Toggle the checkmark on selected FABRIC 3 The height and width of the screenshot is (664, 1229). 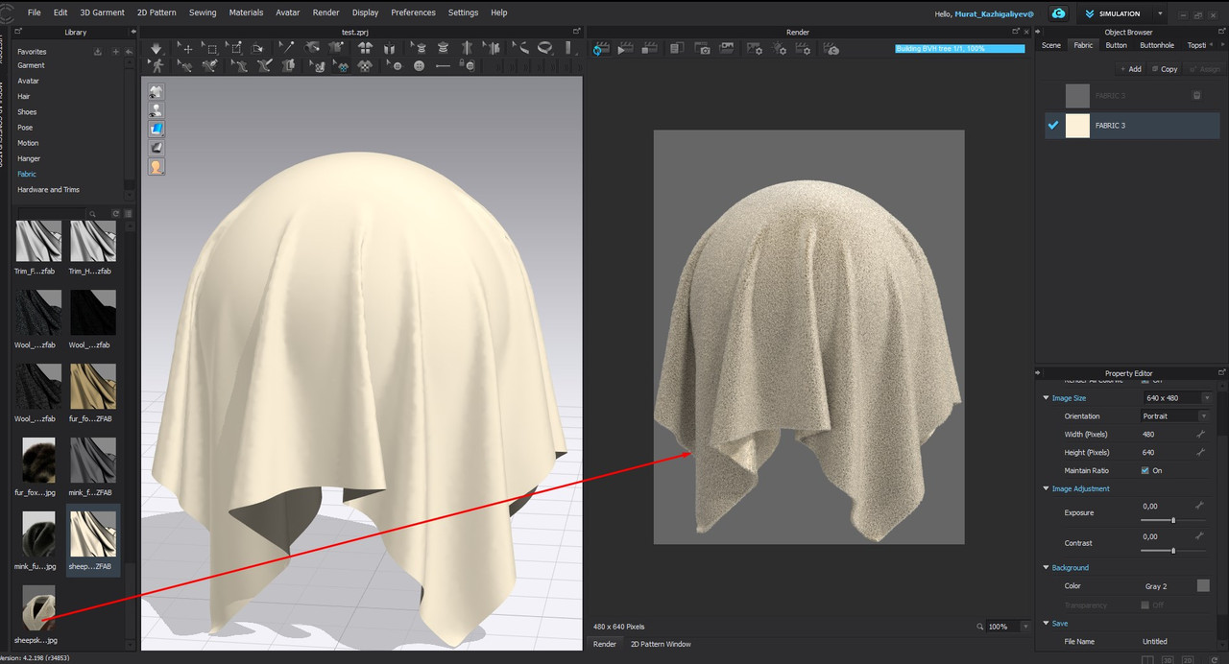[1053, 126]
